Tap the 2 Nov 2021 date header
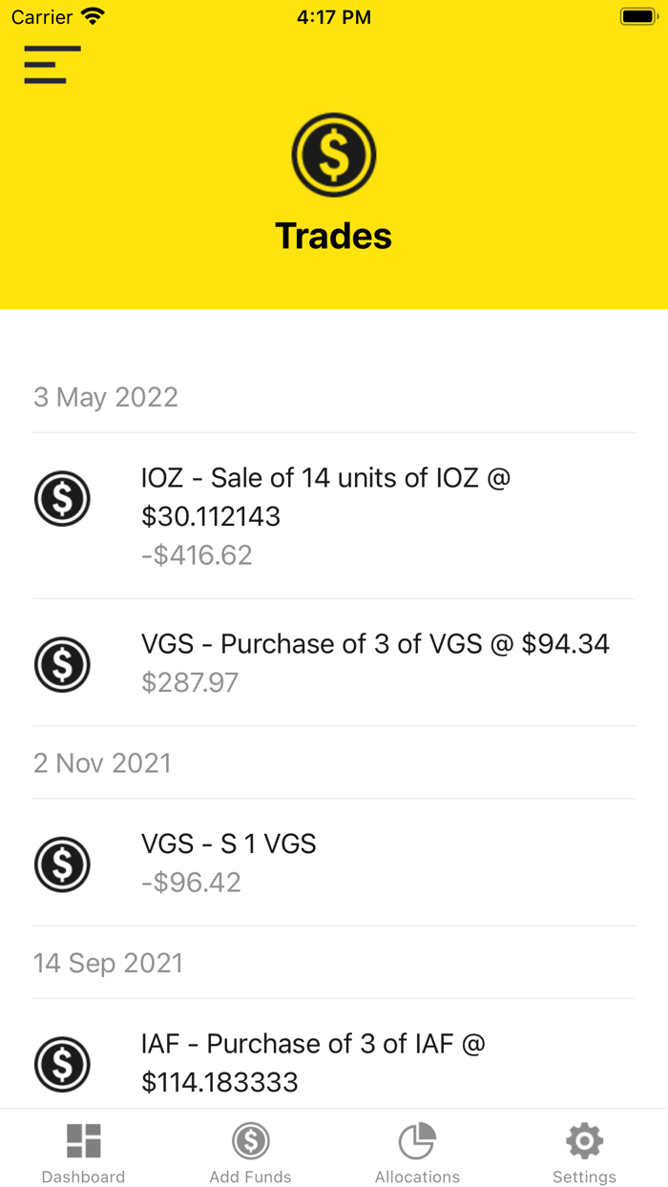The height and width of the screenshot is (1187, 668). coord(102,763)
